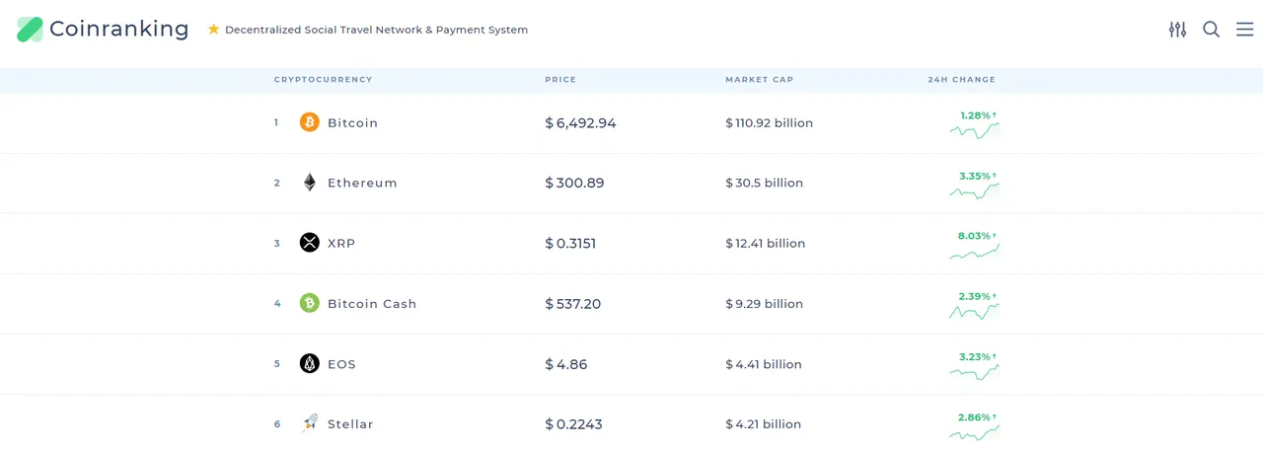
Task: Click the Bitcoin coin icon
Action: coord(310,122)
